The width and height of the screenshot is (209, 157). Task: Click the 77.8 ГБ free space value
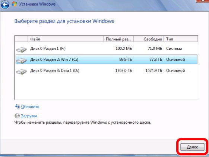(x=156, y=59)
